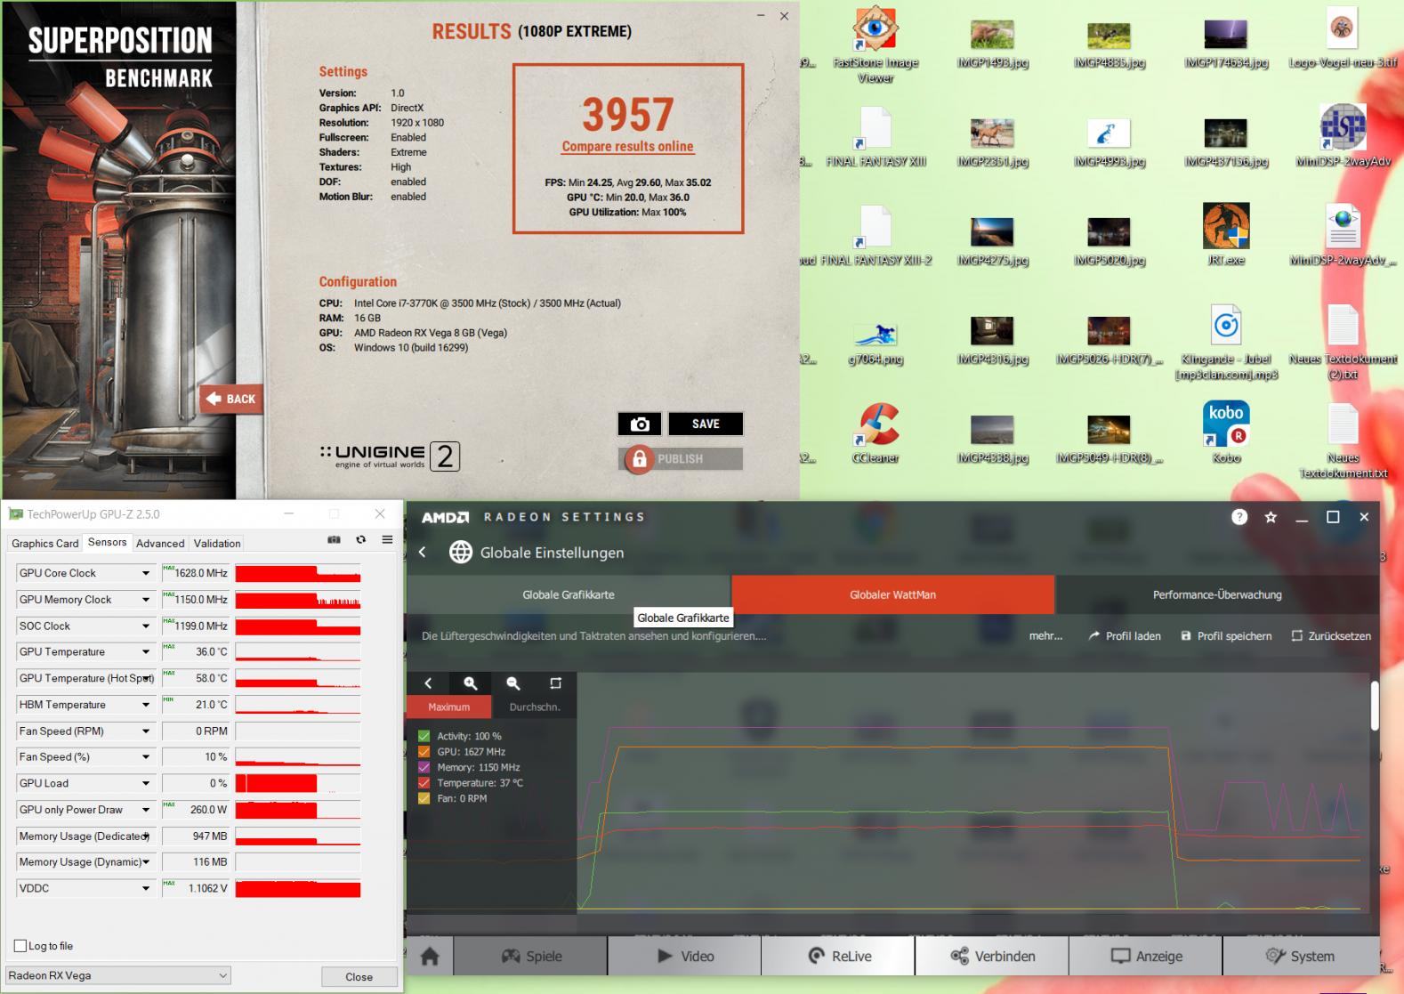The image size is (1404, 994).
Task: Select IMGP1493.jpg desktop thumbnail
Action: tap(992, 44)
